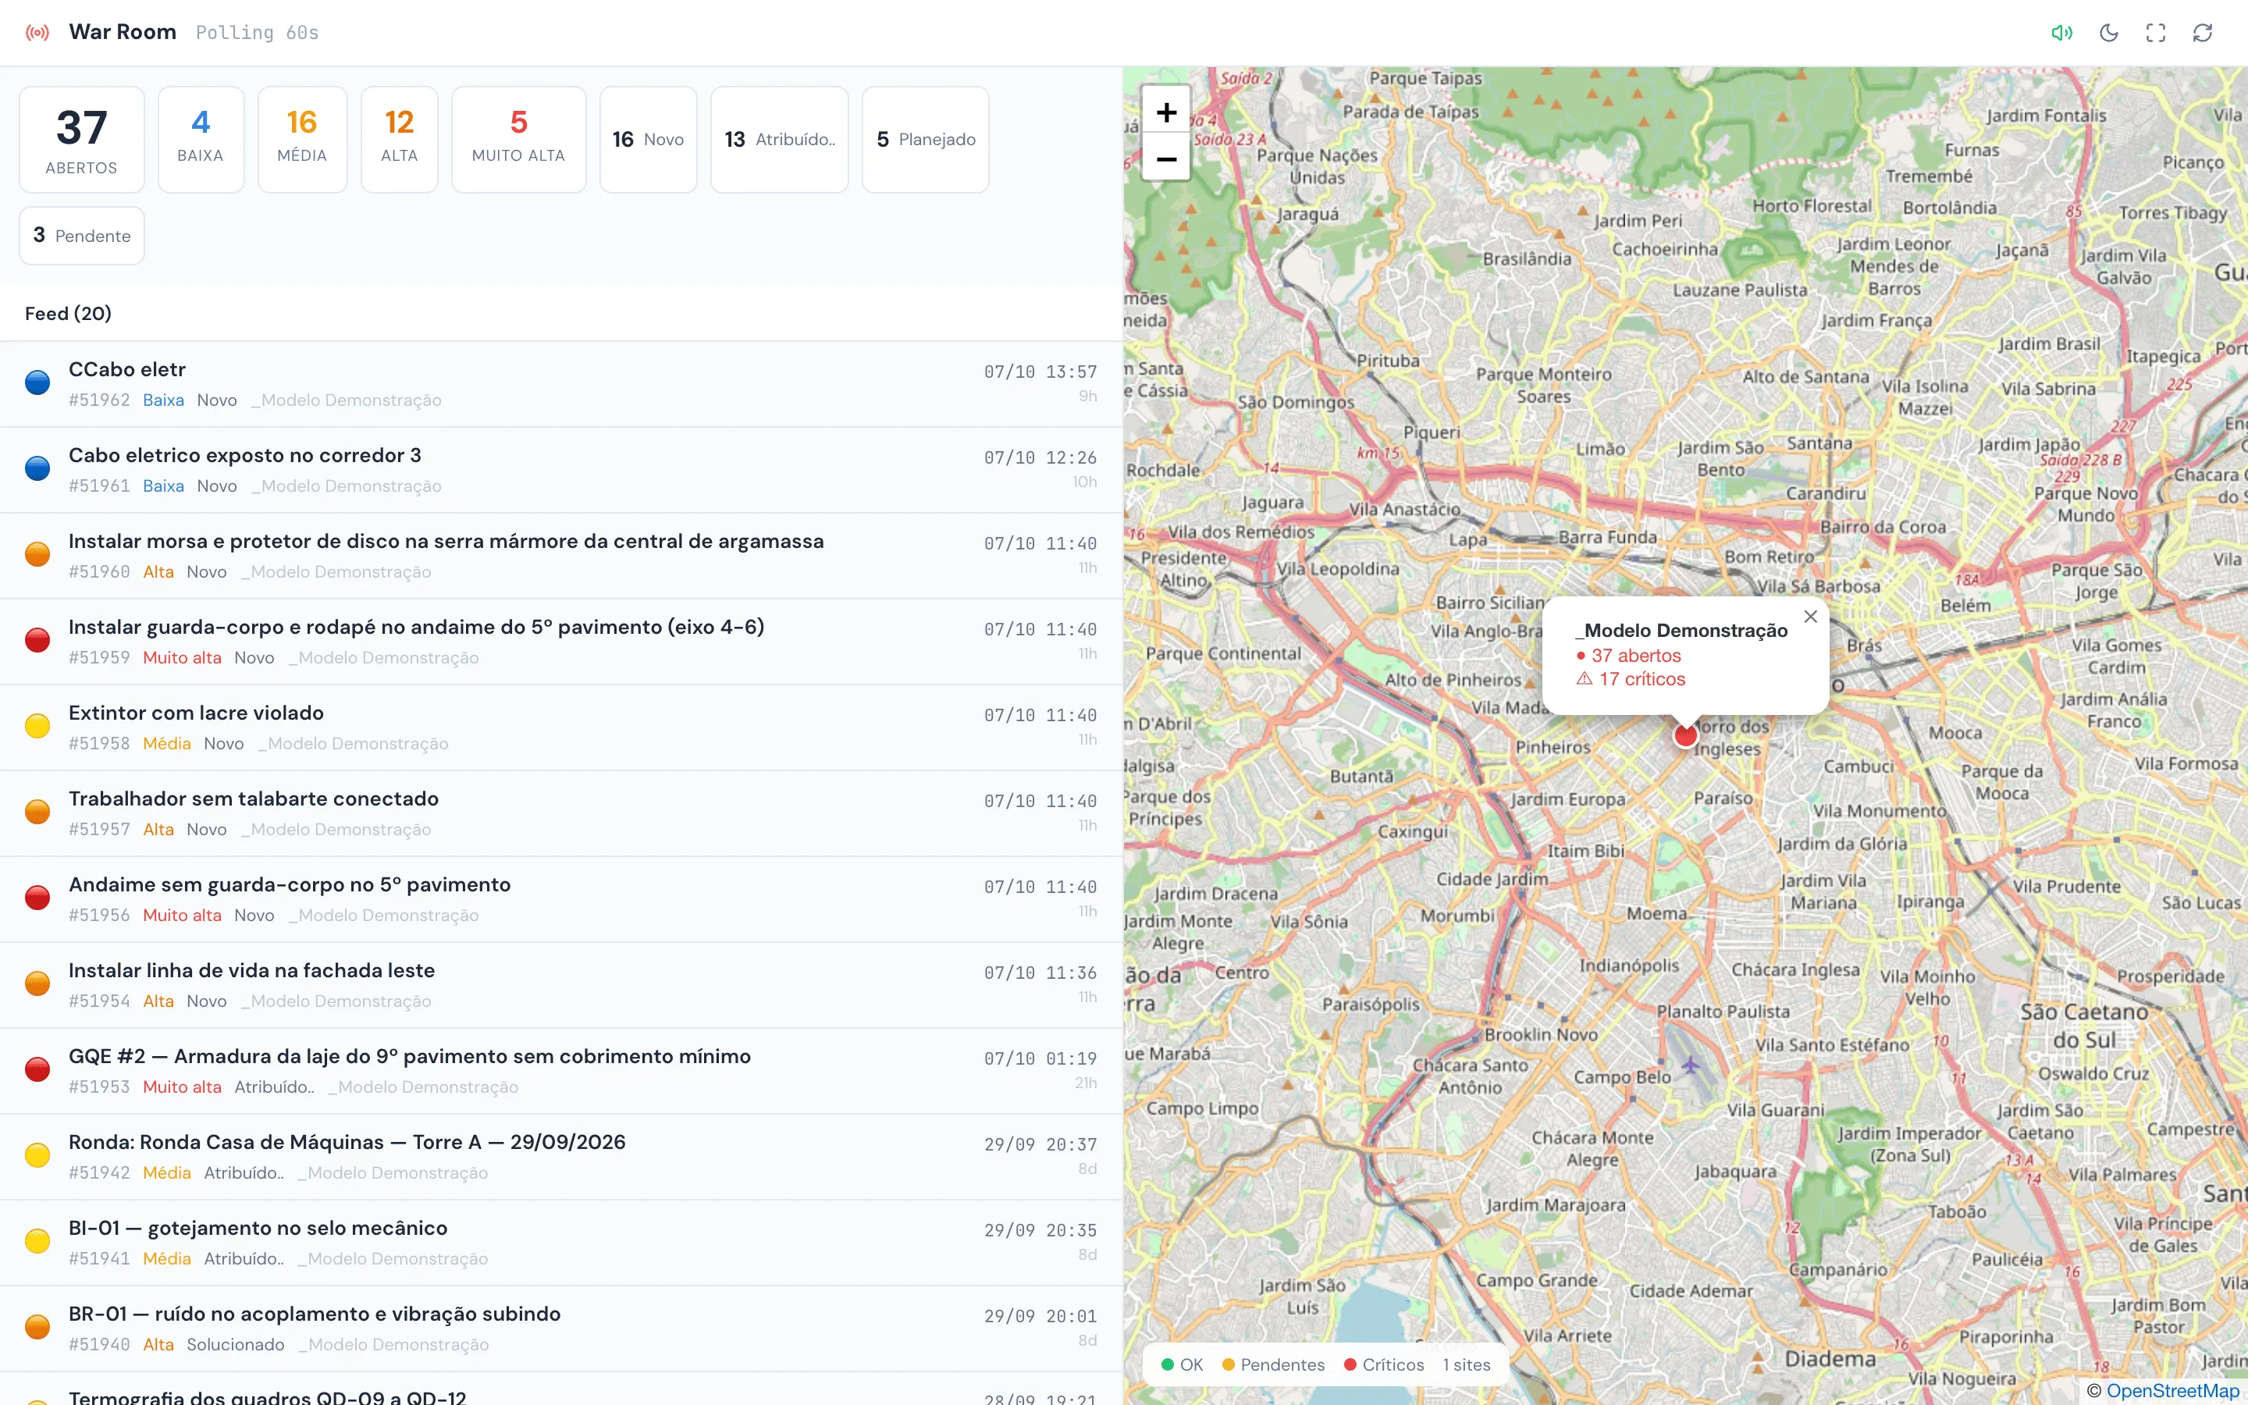This screenshot has width=2248, height=1405.
Task: Select the 16 Novo status filter
Action: 649,140
